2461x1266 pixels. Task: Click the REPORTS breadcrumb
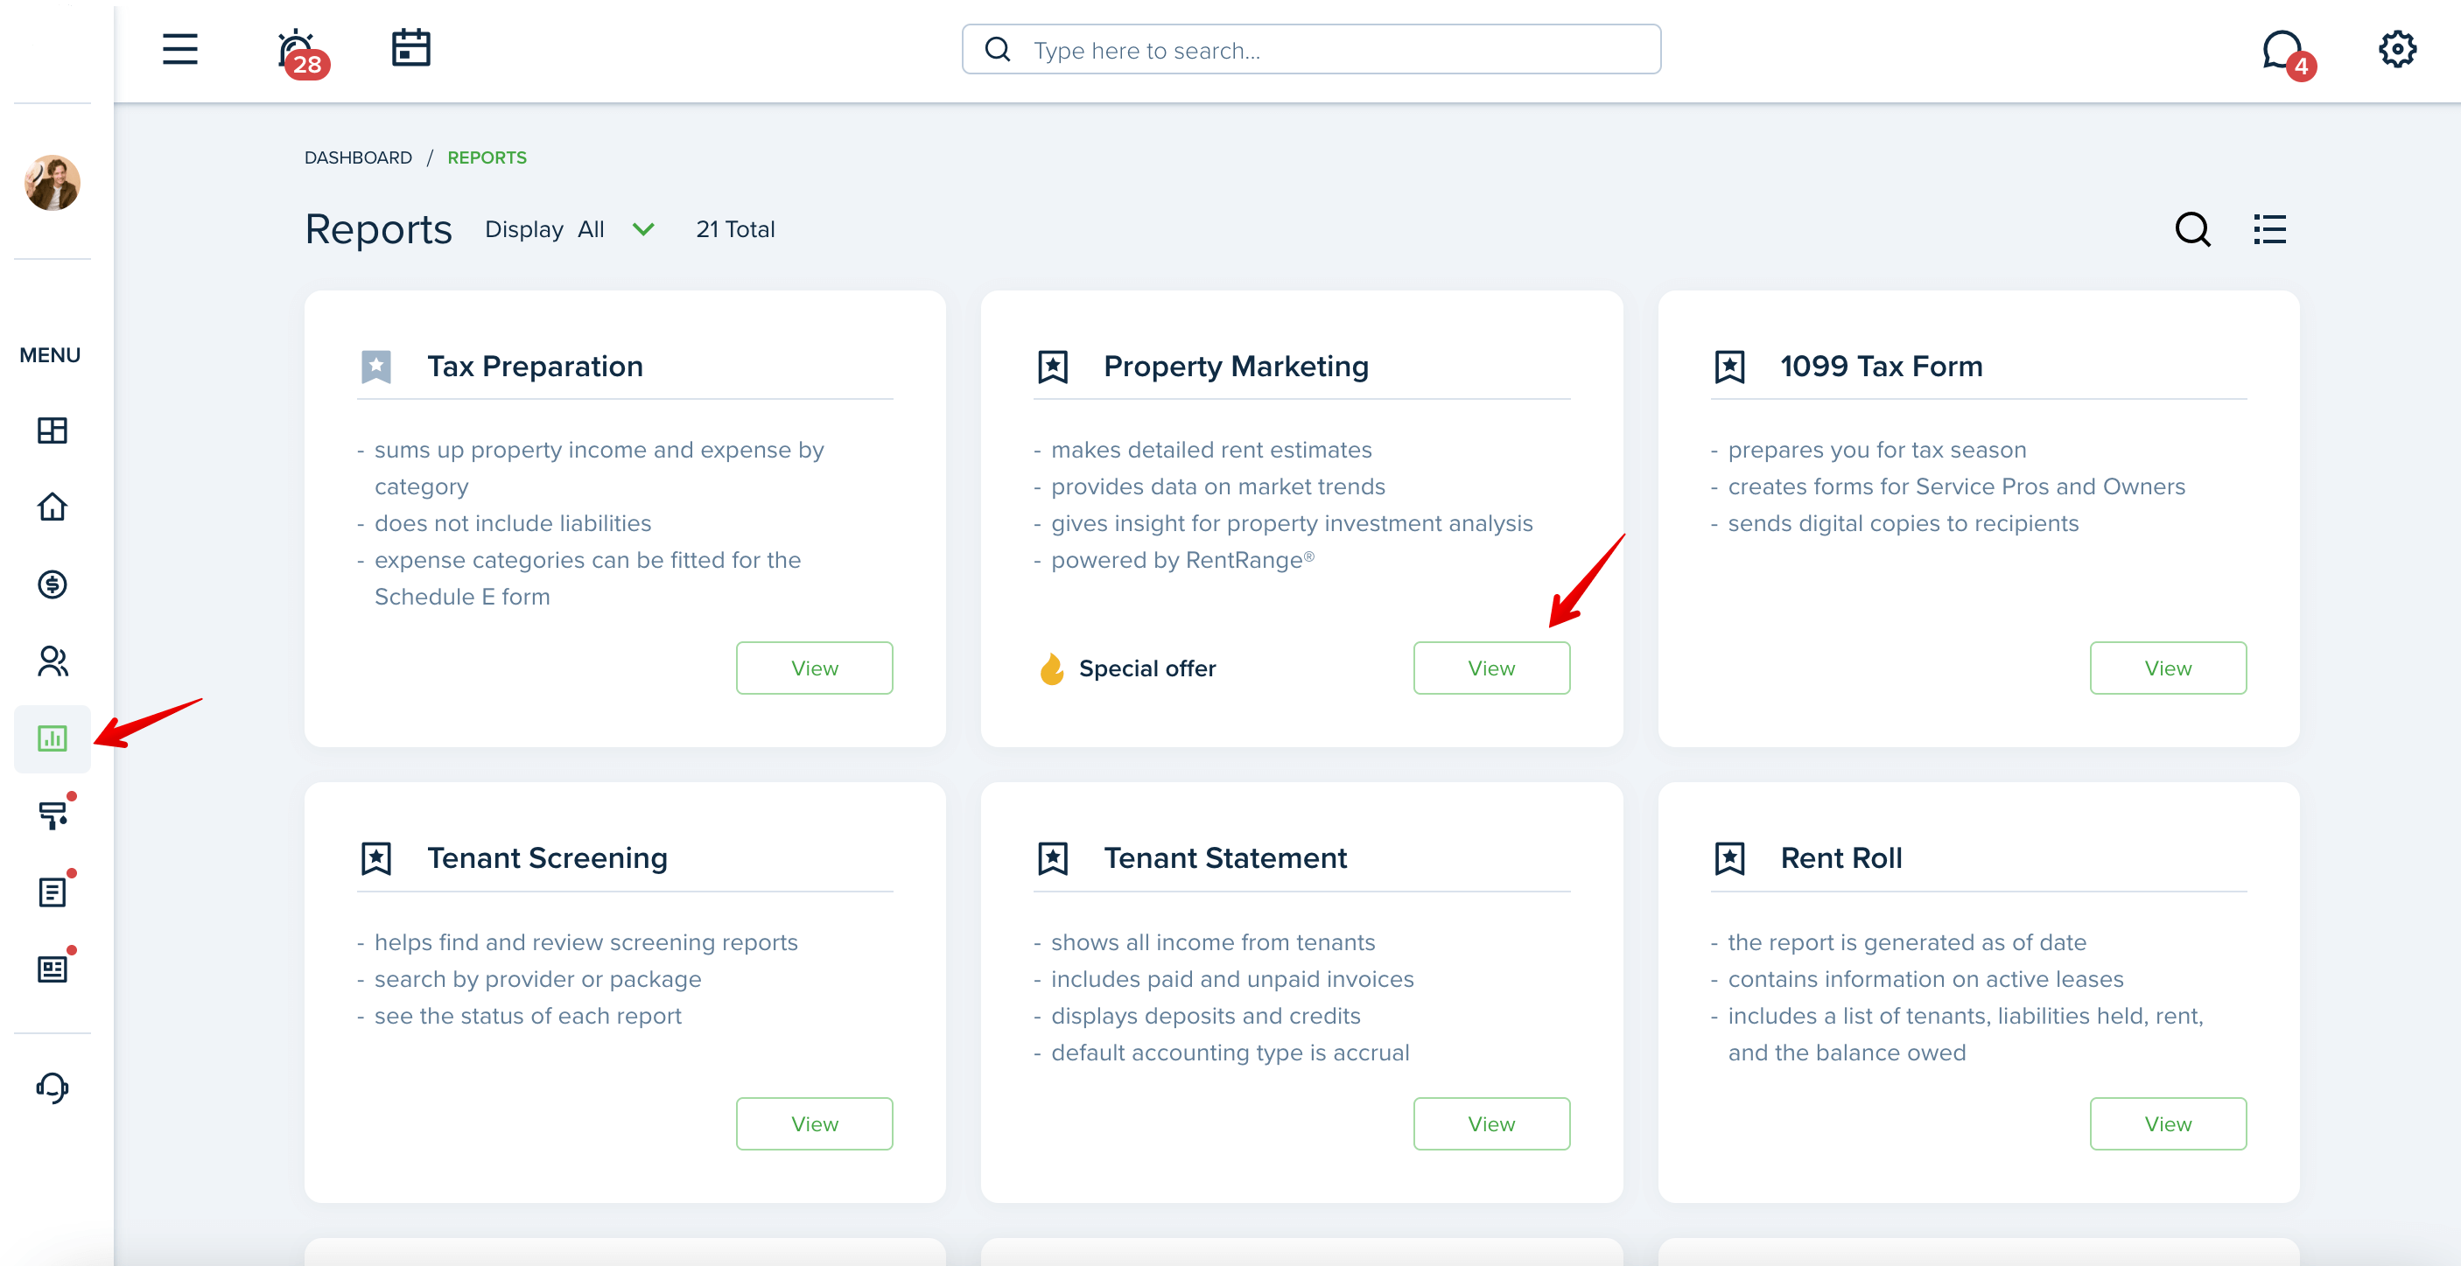487,157
